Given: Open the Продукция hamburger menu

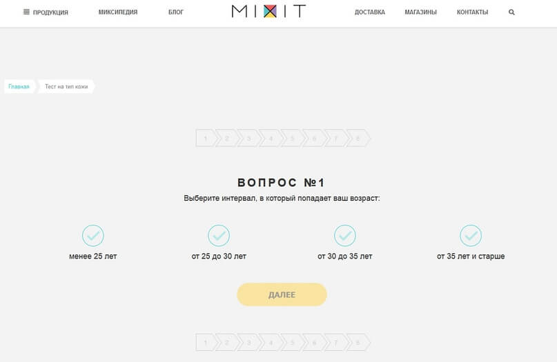Looking at the screenshot, I should click(x=46, y=12).
